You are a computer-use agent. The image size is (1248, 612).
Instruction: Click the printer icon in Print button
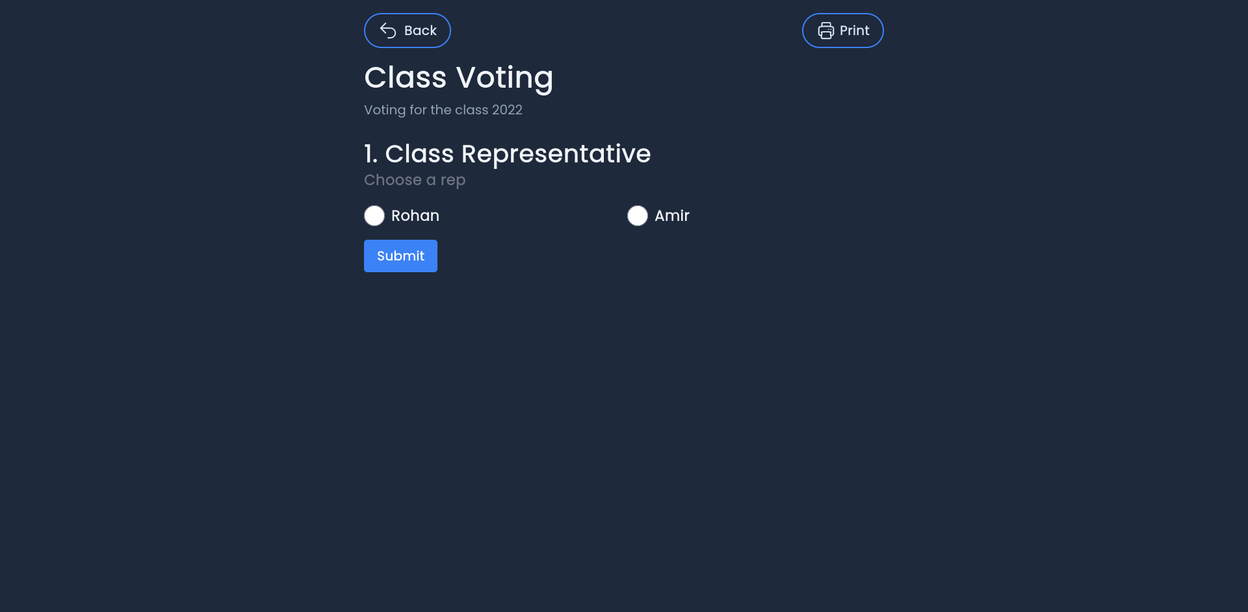click(825, 30)
